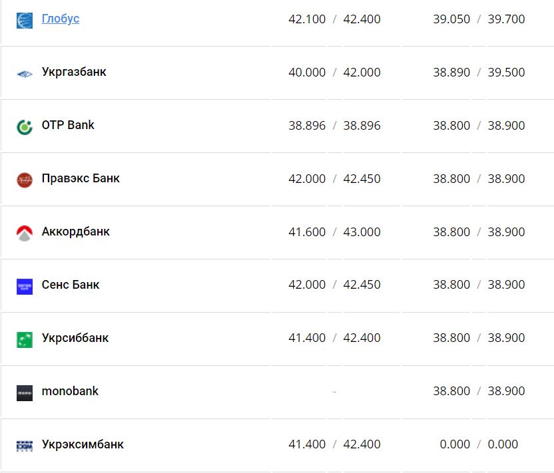Click the monobank name text

tap(70, 391)
